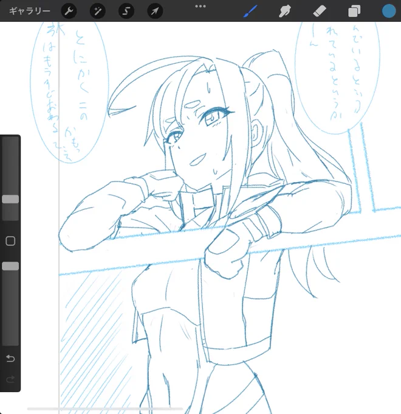Select the Brush tool
Viewport: 401px width, 414px height.
(x=250, y=12)
